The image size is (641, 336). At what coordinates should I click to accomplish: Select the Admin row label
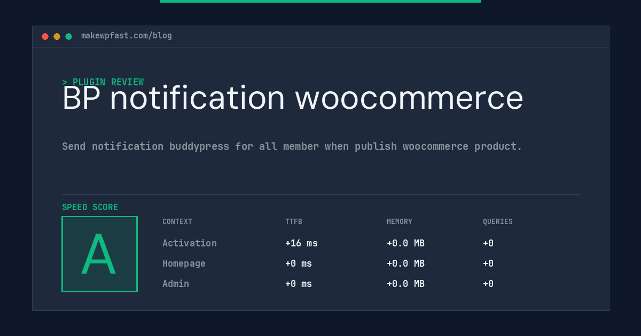tap(176, 284)
